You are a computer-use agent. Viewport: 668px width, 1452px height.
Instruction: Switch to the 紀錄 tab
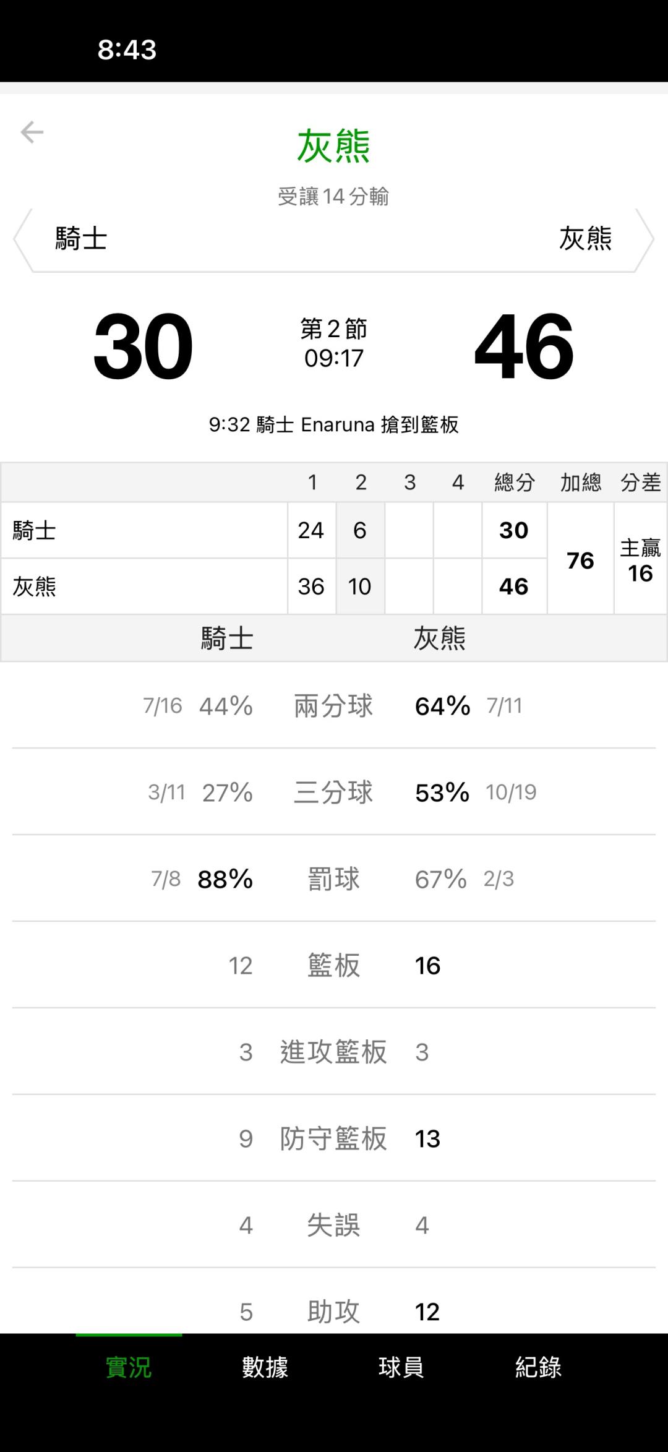[x=538, y=1367]
